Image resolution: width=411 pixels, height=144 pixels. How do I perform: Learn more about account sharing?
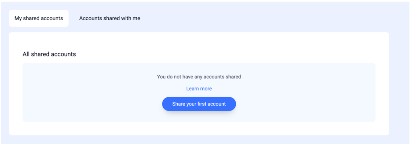click(x=199, y=89)
